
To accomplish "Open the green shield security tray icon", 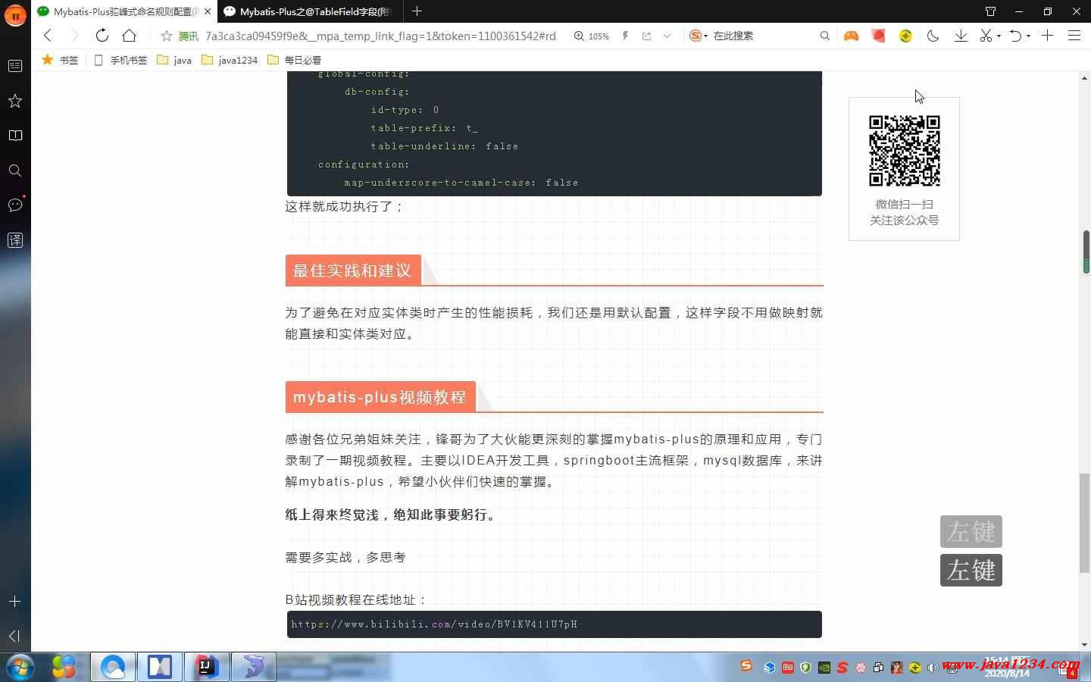I will click(x=805, y=668).
